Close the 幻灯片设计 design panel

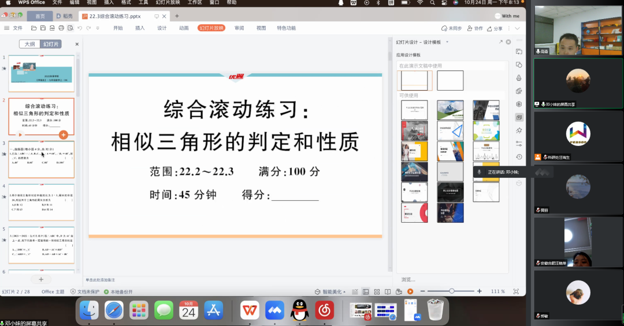(508, 42)
